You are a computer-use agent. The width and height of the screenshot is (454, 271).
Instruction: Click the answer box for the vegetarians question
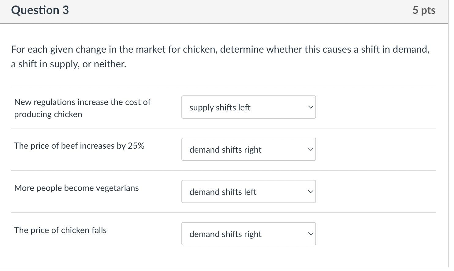tap(248, 191)
